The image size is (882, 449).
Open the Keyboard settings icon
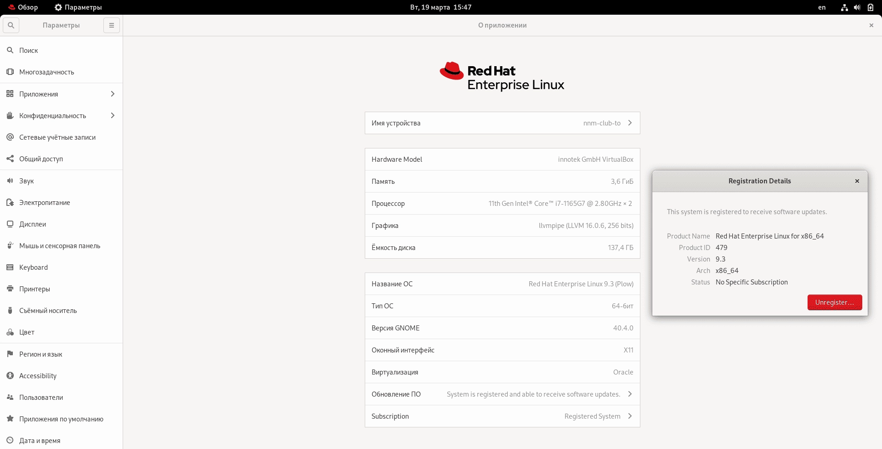(x=10, y=267)
